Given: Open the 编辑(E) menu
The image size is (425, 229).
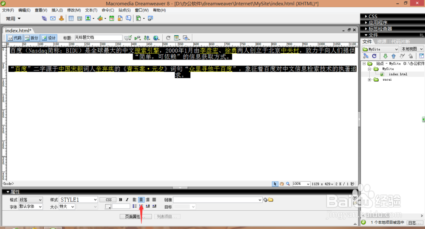Looking at the screenshot, I should [x=24, y=10].
